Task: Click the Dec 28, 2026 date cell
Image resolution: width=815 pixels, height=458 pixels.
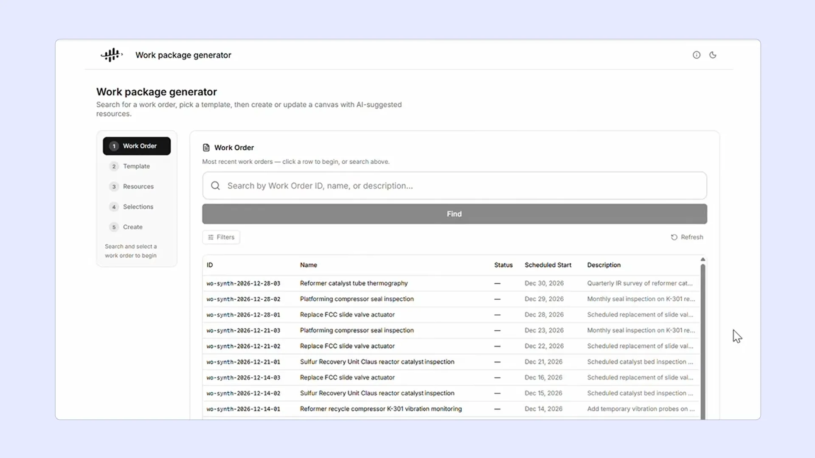Action: (x=544, y=315)
